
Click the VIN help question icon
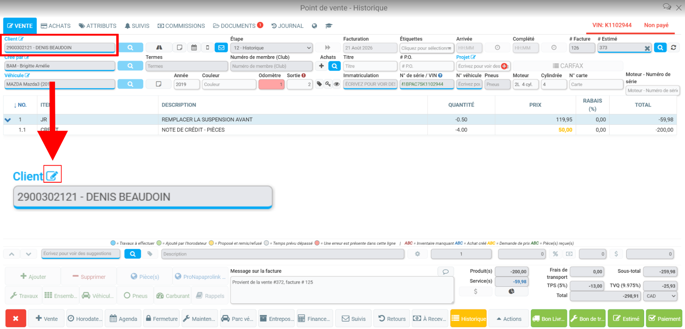[440, 75]
